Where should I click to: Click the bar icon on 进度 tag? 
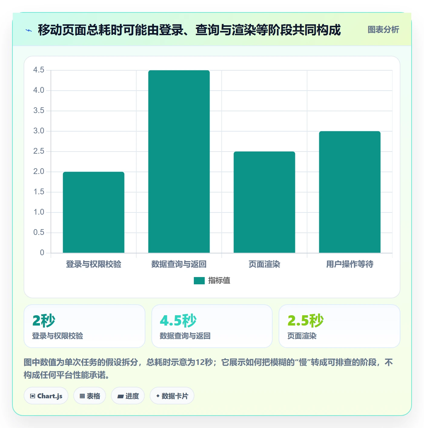pyautogui.click(x=120, y=396)
